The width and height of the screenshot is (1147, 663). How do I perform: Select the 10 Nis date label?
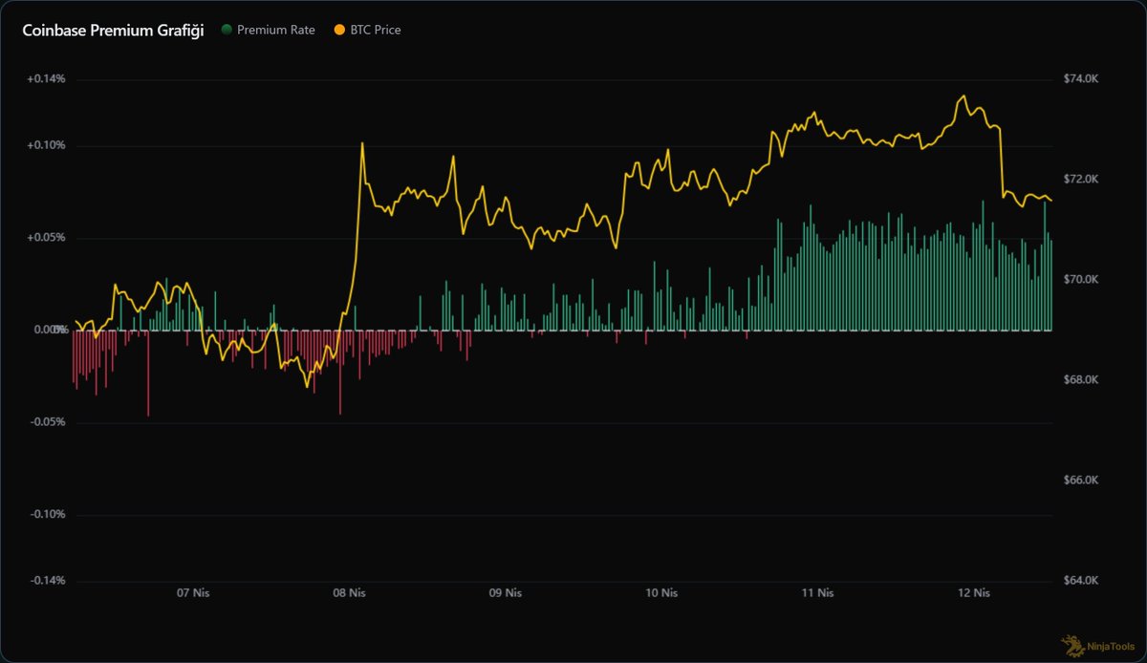[661, 593]
